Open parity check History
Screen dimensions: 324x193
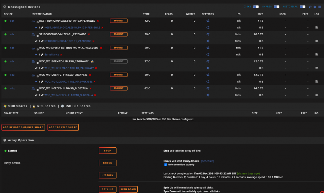coord(108,175)
